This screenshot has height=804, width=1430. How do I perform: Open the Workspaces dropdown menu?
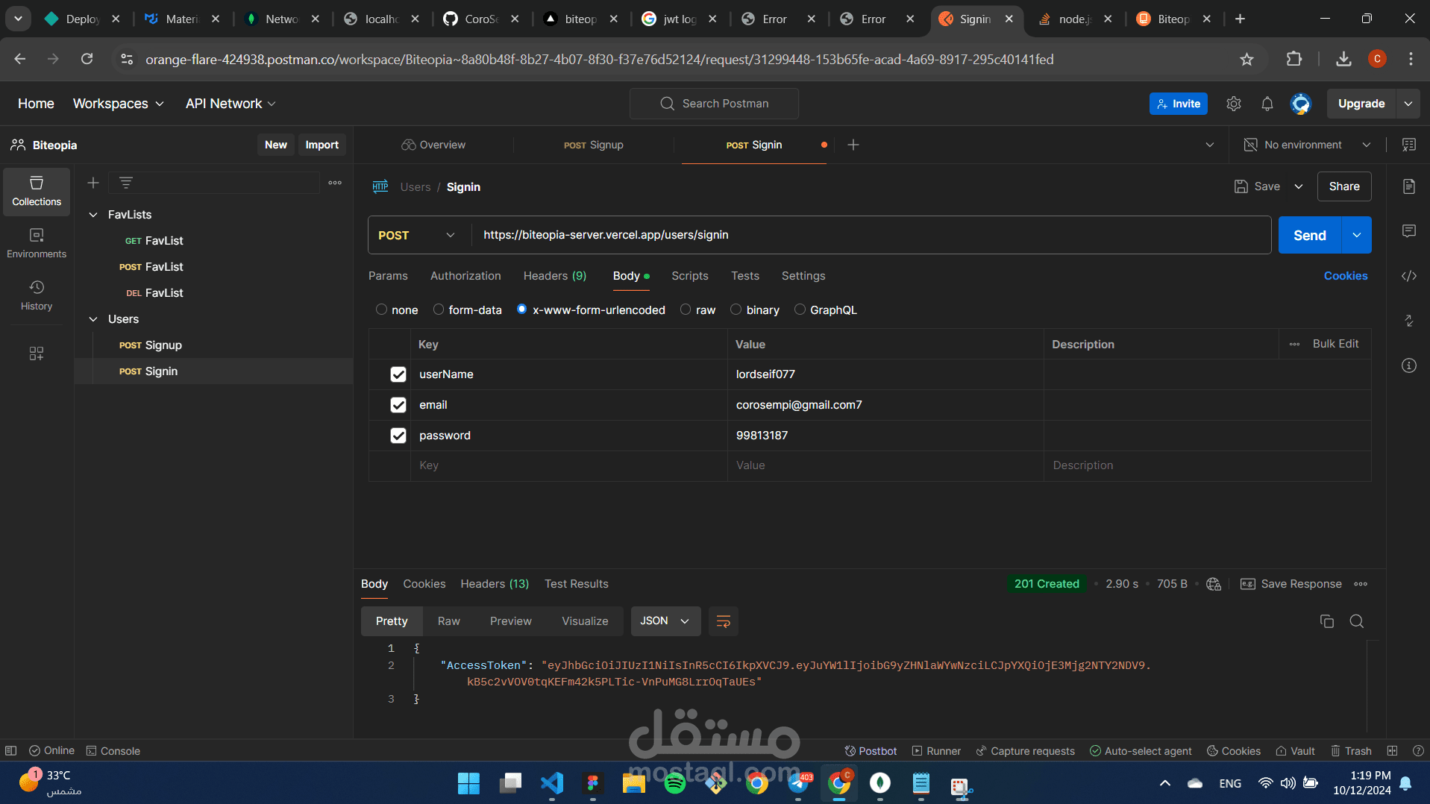[119, 104]
